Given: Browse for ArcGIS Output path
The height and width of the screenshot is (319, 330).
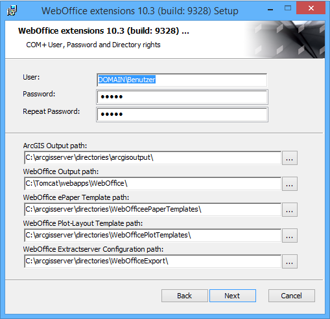Looking at the screenshot, I should (x=290, y=158).
